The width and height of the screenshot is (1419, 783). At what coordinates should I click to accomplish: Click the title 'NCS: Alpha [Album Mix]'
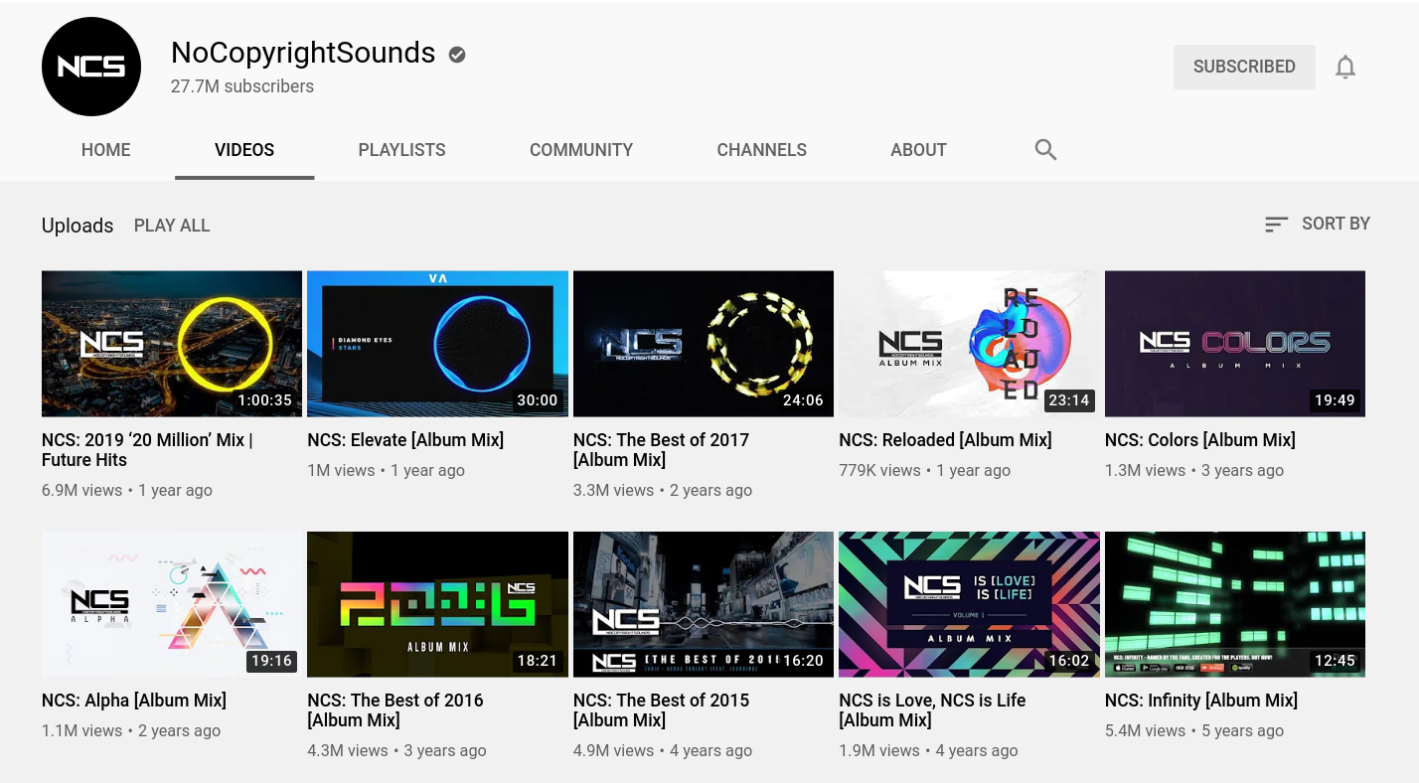[134, 701]
